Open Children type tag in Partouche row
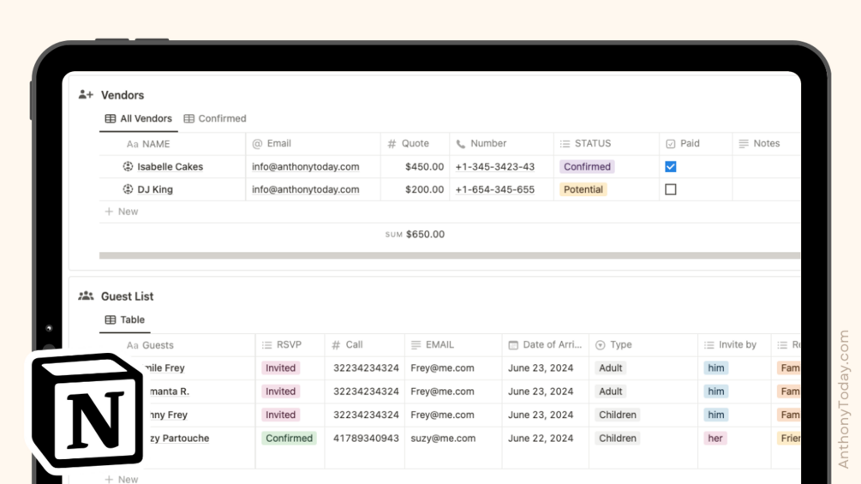 click(x=617, y=438)
